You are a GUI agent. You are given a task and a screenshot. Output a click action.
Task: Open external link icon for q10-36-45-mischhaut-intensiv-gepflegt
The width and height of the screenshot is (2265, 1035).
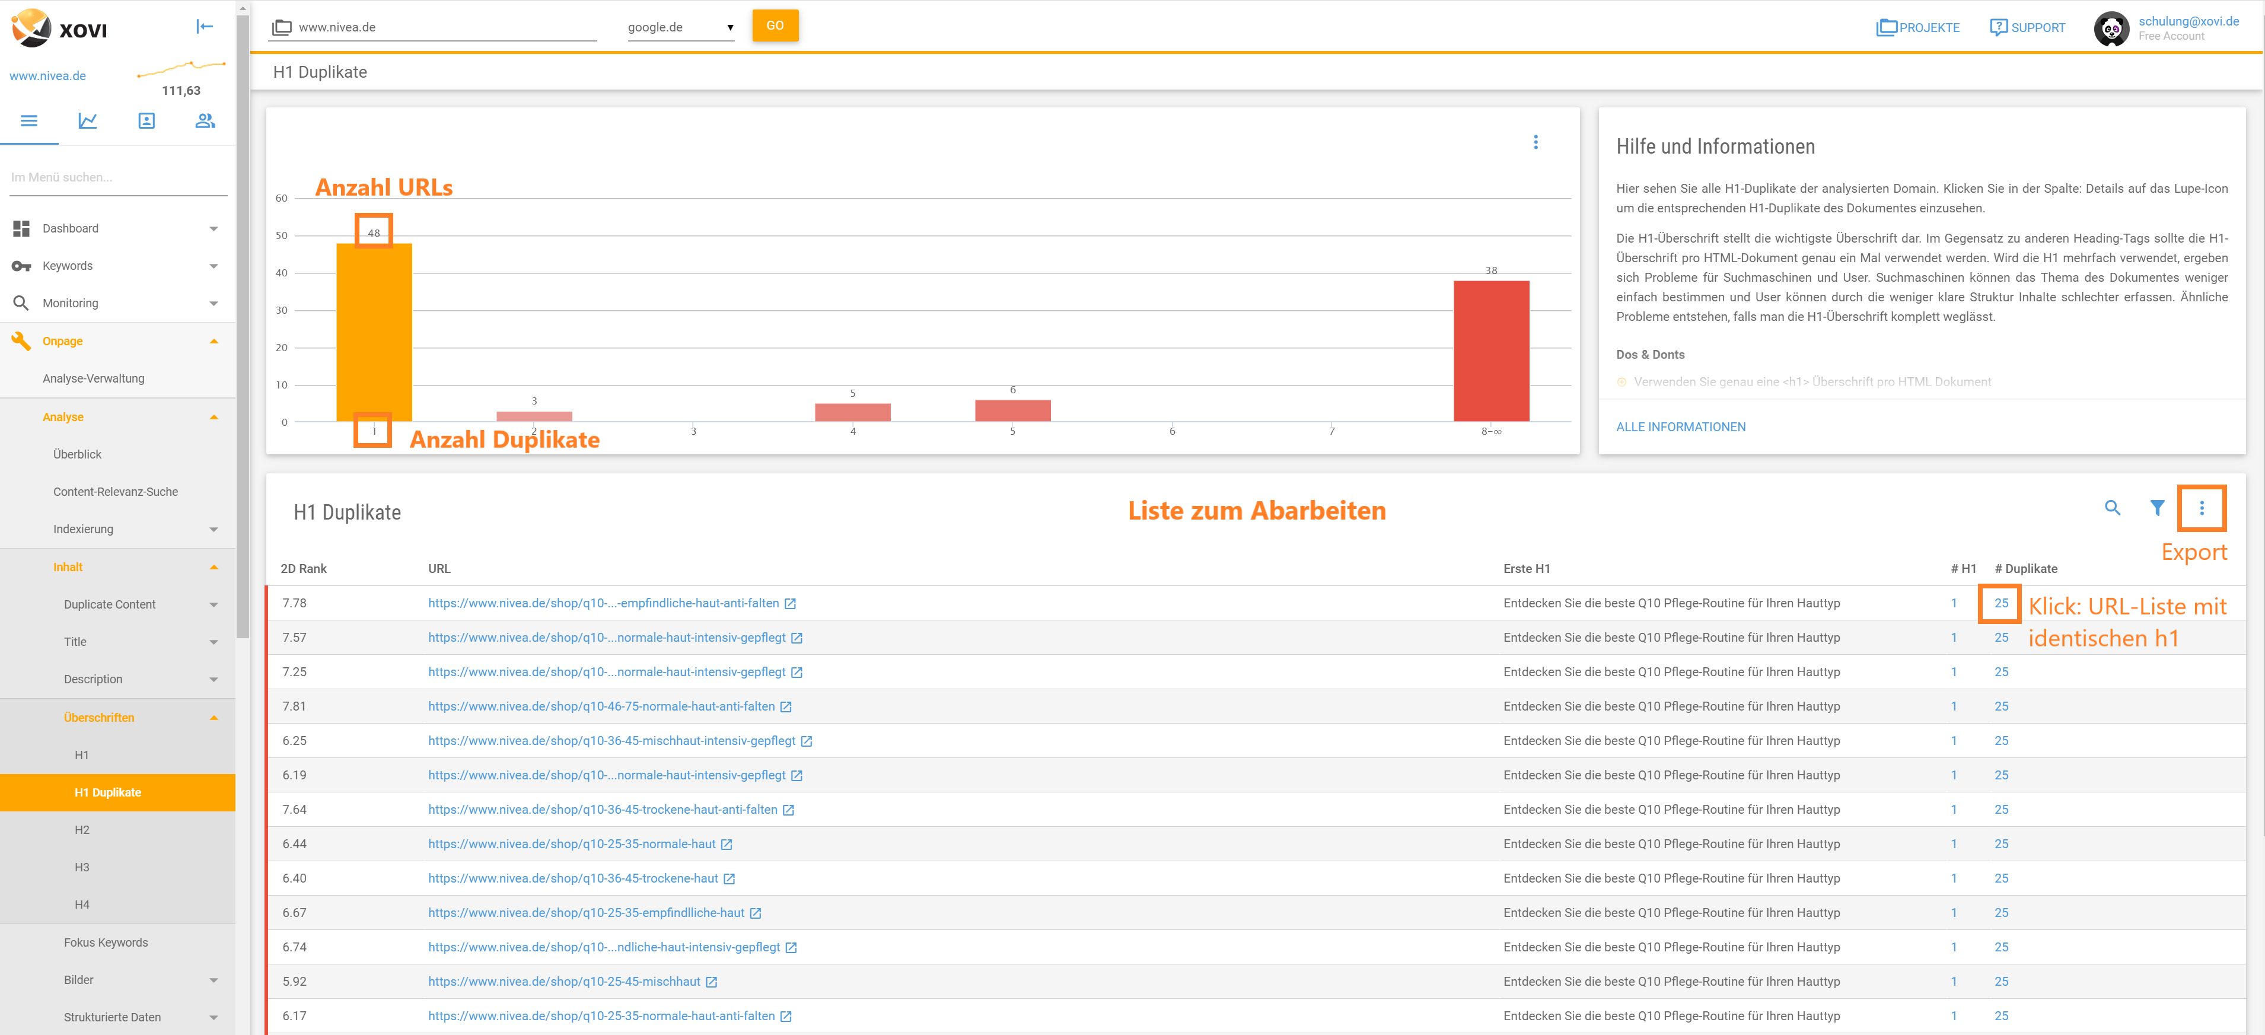pos(806,741)
